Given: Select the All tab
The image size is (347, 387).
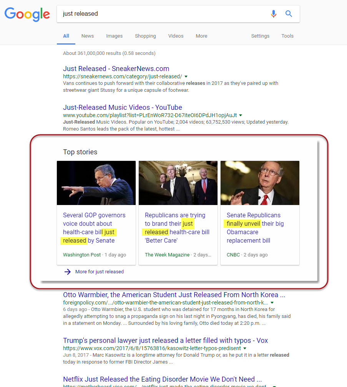Looking at the screenshot, I should tap(66, 36).
